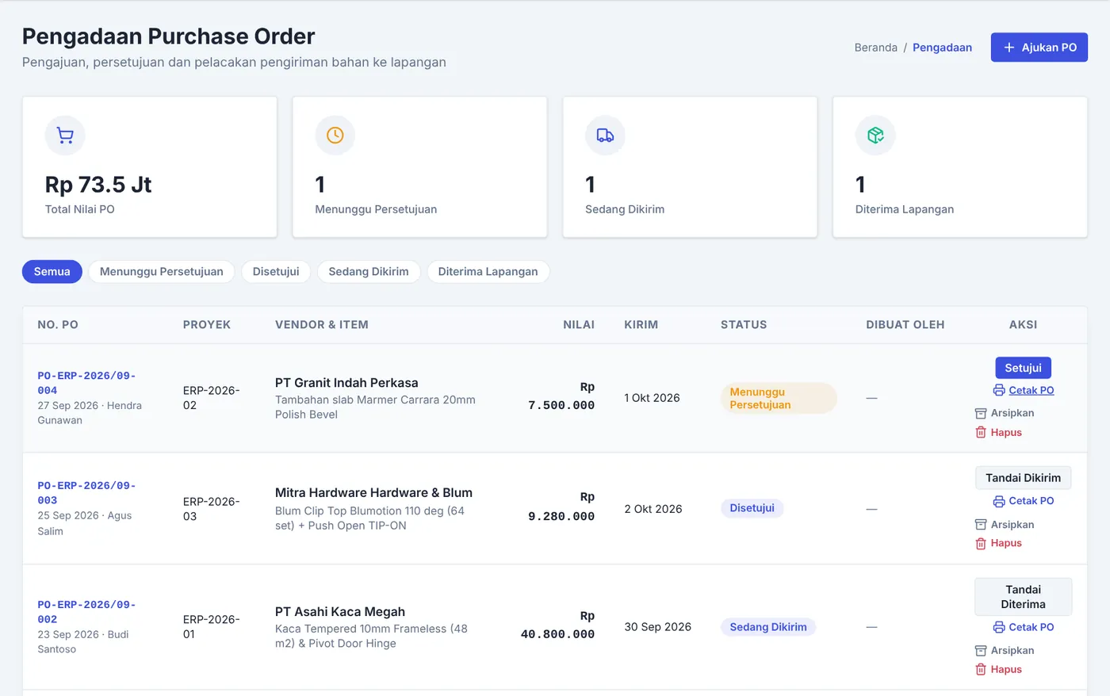This screenshot has height=696, width=1110.
Task: Click the trash icon in PO-ERP-2026/09-002 row
Action: (x=981, y=669)
